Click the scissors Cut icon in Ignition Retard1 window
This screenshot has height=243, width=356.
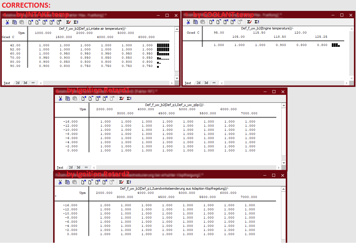tap(61, 99)
